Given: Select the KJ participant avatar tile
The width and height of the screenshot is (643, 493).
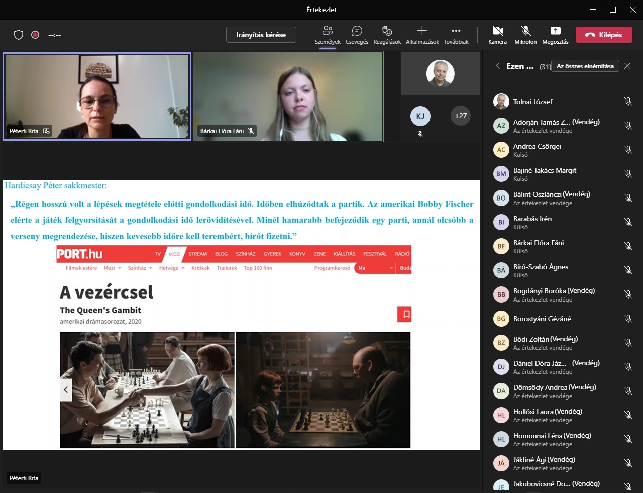Looking at the screenshot, I should click(420, 116).
